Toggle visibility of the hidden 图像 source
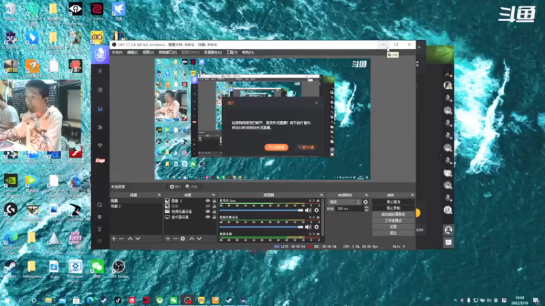 tap(208, 206)
